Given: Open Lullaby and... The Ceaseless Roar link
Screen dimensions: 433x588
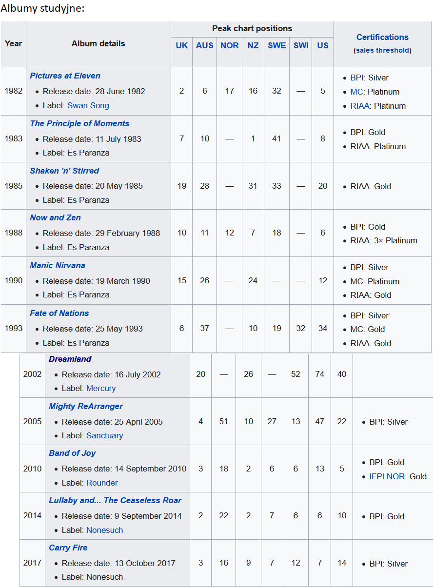Looking at the screenshot, I should click(115, 500).
